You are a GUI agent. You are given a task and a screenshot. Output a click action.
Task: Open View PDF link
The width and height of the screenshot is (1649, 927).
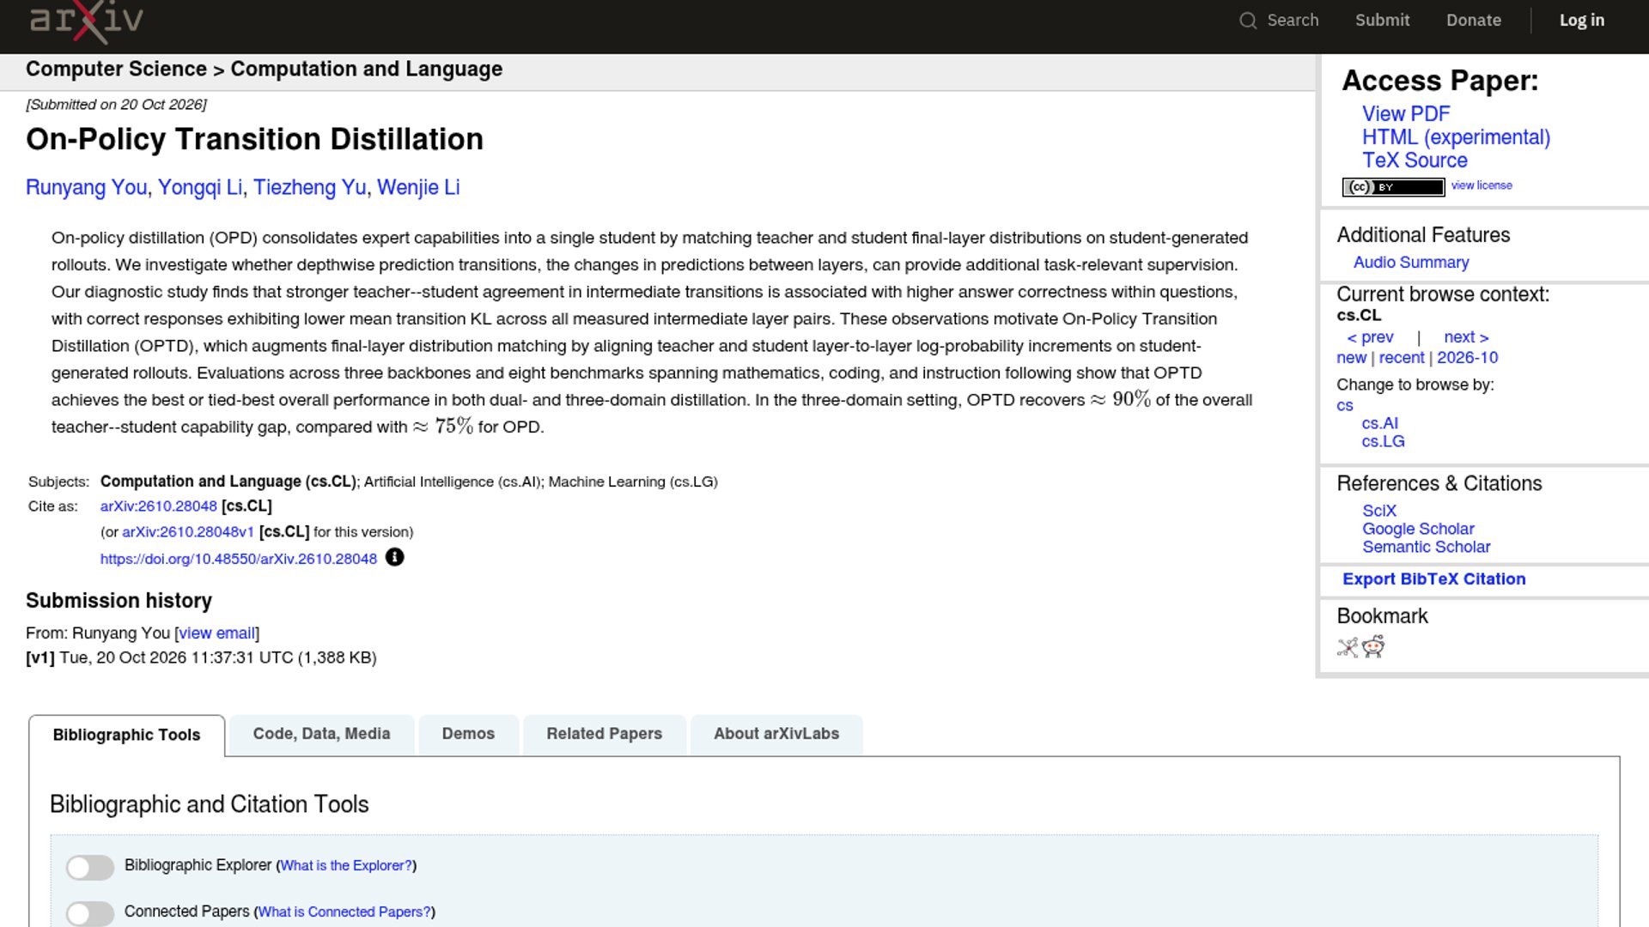(x=1406, y=114)
